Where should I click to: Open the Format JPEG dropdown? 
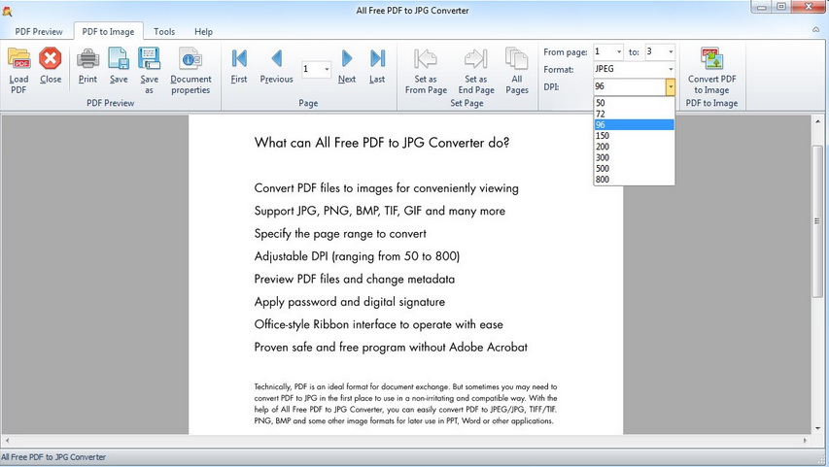point(671,69)
